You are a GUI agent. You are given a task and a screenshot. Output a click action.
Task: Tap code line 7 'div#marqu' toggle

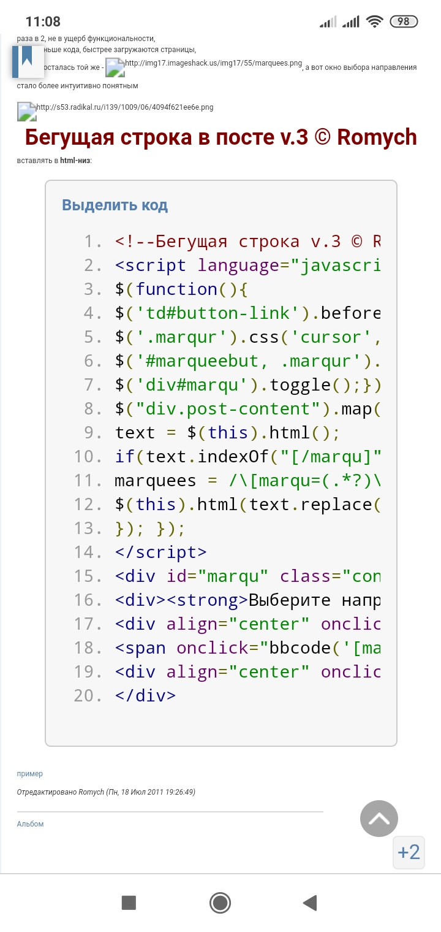(247, 385)
